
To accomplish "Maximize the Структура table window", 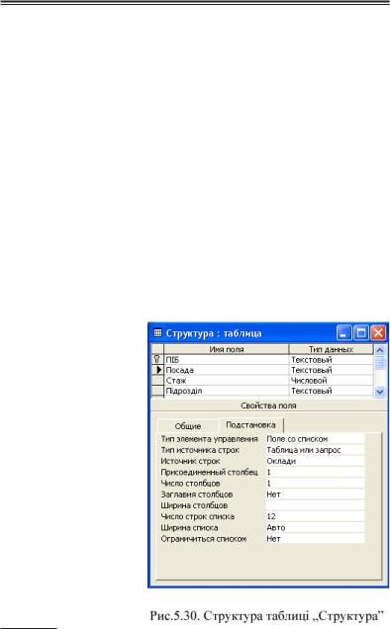I will click(x=360, y=333).
